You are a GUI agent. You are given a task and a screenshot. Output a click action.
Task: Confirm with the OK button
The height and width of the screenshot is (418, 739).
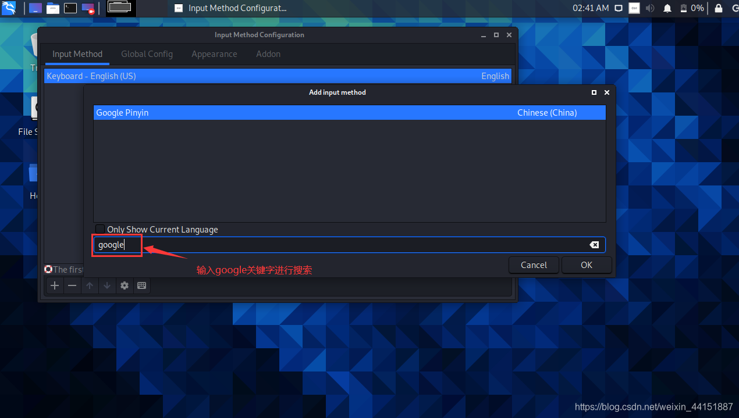pos(587,265)
